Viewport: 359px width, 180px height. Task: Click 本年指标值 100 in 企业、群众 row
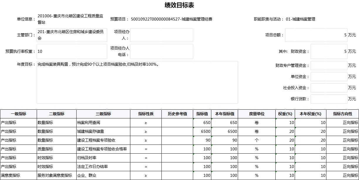(x=225, y=175)
